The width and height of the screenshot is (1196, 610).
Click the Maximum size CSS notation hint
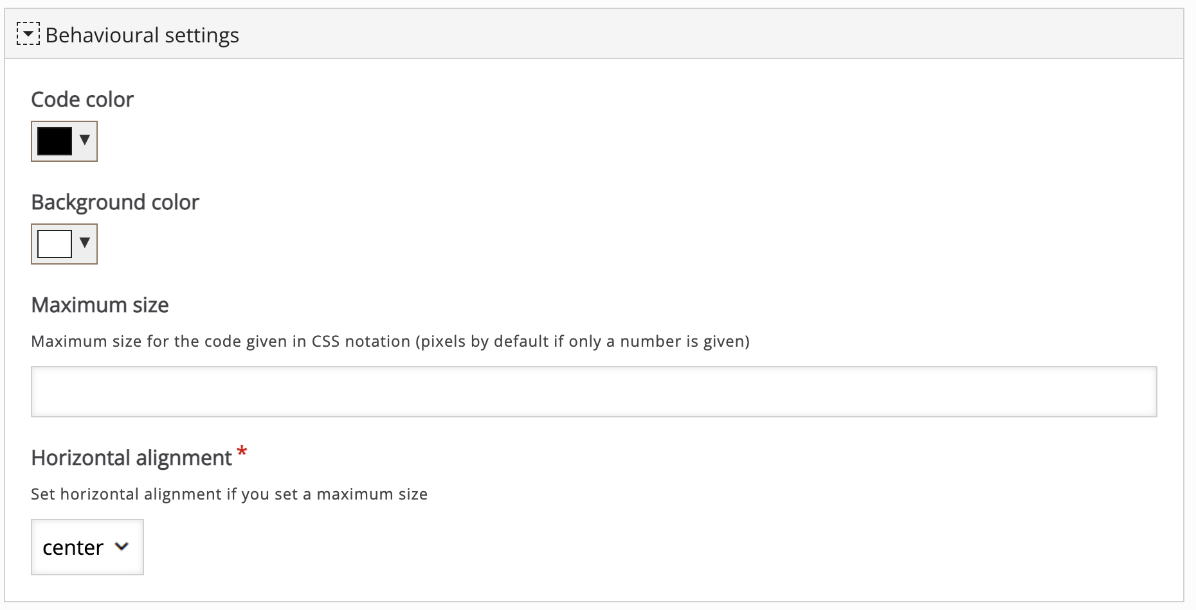pos(390,341)
